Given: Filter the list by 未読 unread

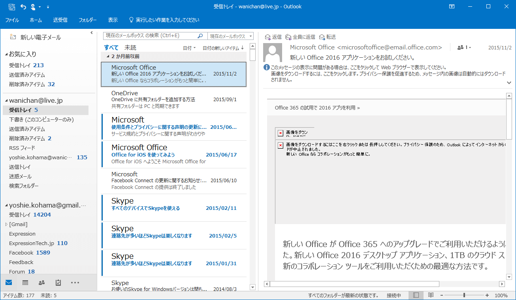Looking at the screenshot, I should pyautogui.click(x=130, y=47).
